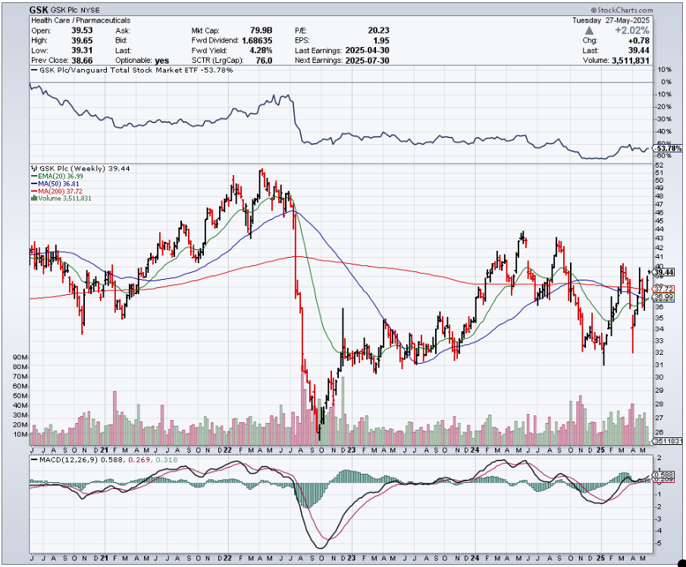Click the +2.02% percent change figure
686x567 pixels.
click(631, 30)
